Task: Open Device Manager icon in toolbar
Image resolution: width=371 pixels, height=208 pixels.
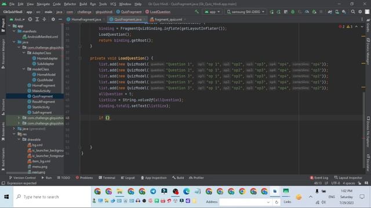Action: tap(337, 12)
